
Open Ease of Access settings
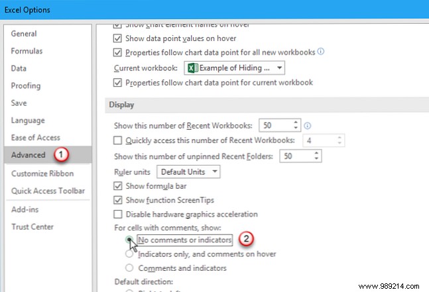coord(36,138)
